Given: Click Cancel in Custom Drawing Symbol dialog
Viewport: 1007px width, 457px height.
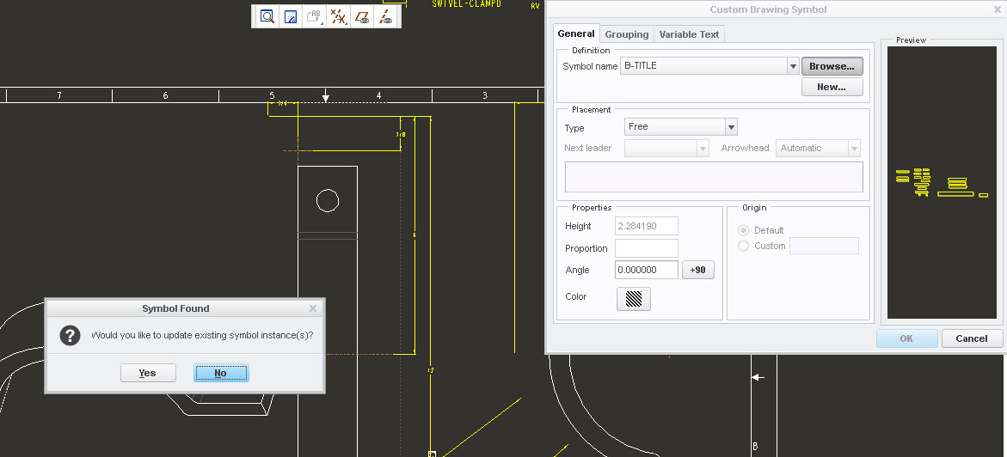Looking at the screenshot, I should pos(972,339).
